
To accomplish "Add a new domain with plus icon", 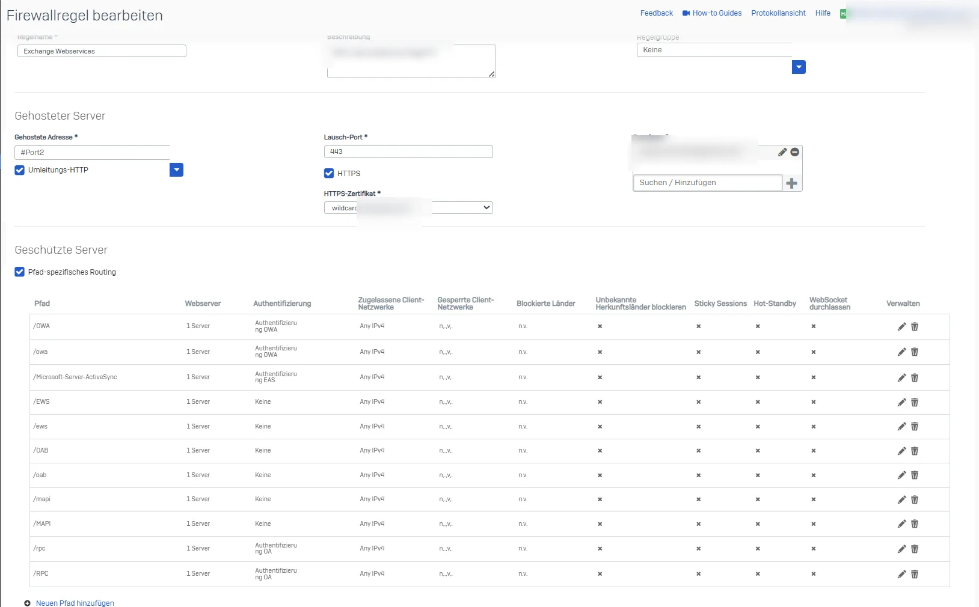I will (x=792, y=183).
